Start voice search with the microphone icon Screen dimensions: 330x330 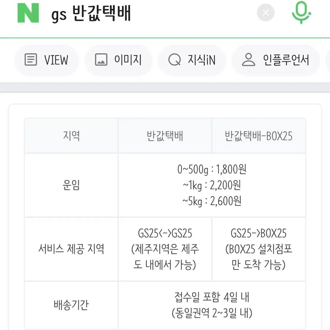(x=301, y=12)
